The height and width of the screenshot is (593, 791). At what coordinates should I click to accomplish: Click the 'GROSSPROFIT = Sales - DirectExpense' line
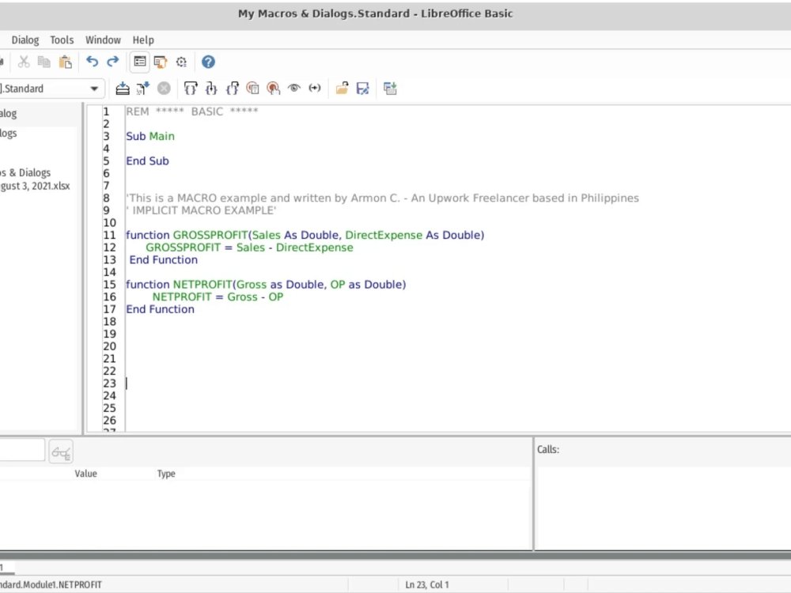click(x=249, y=247)
